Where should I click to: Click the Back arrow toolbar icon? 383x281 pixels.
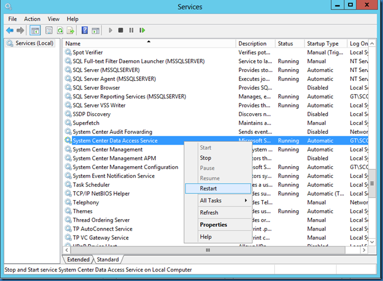[x=10, y=30]
